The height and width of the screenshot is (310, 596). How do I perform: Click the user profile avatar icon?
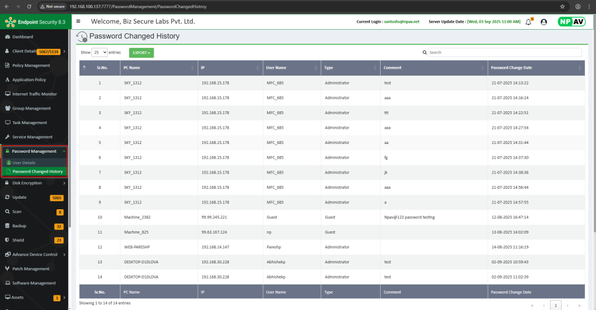(x=544, y=22)
